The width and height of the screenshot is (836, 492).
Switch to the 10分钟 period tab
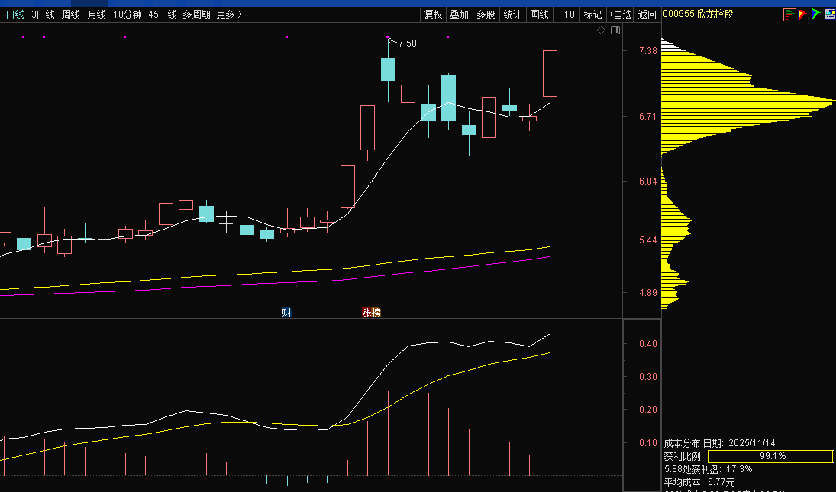[x=127, y=15]
